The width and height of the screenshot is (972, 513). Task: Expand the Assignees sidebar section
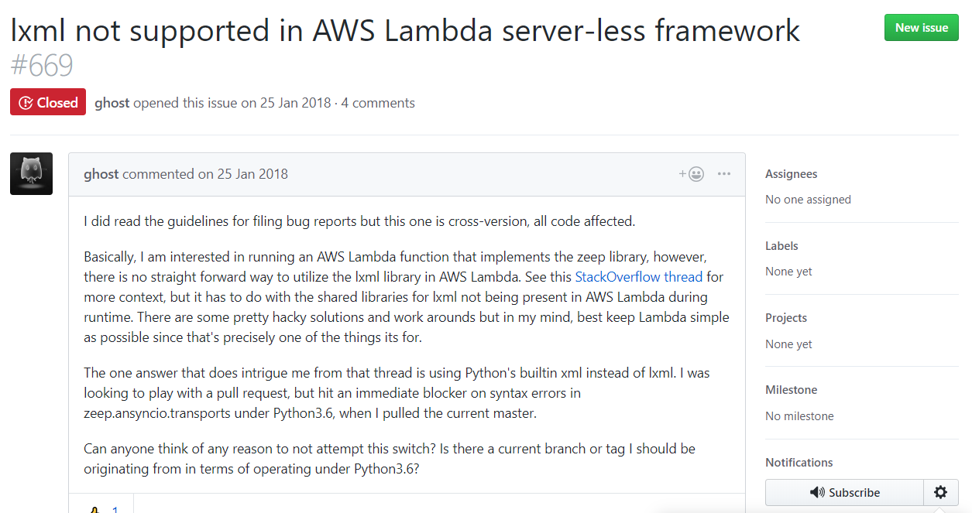(792, 174)
